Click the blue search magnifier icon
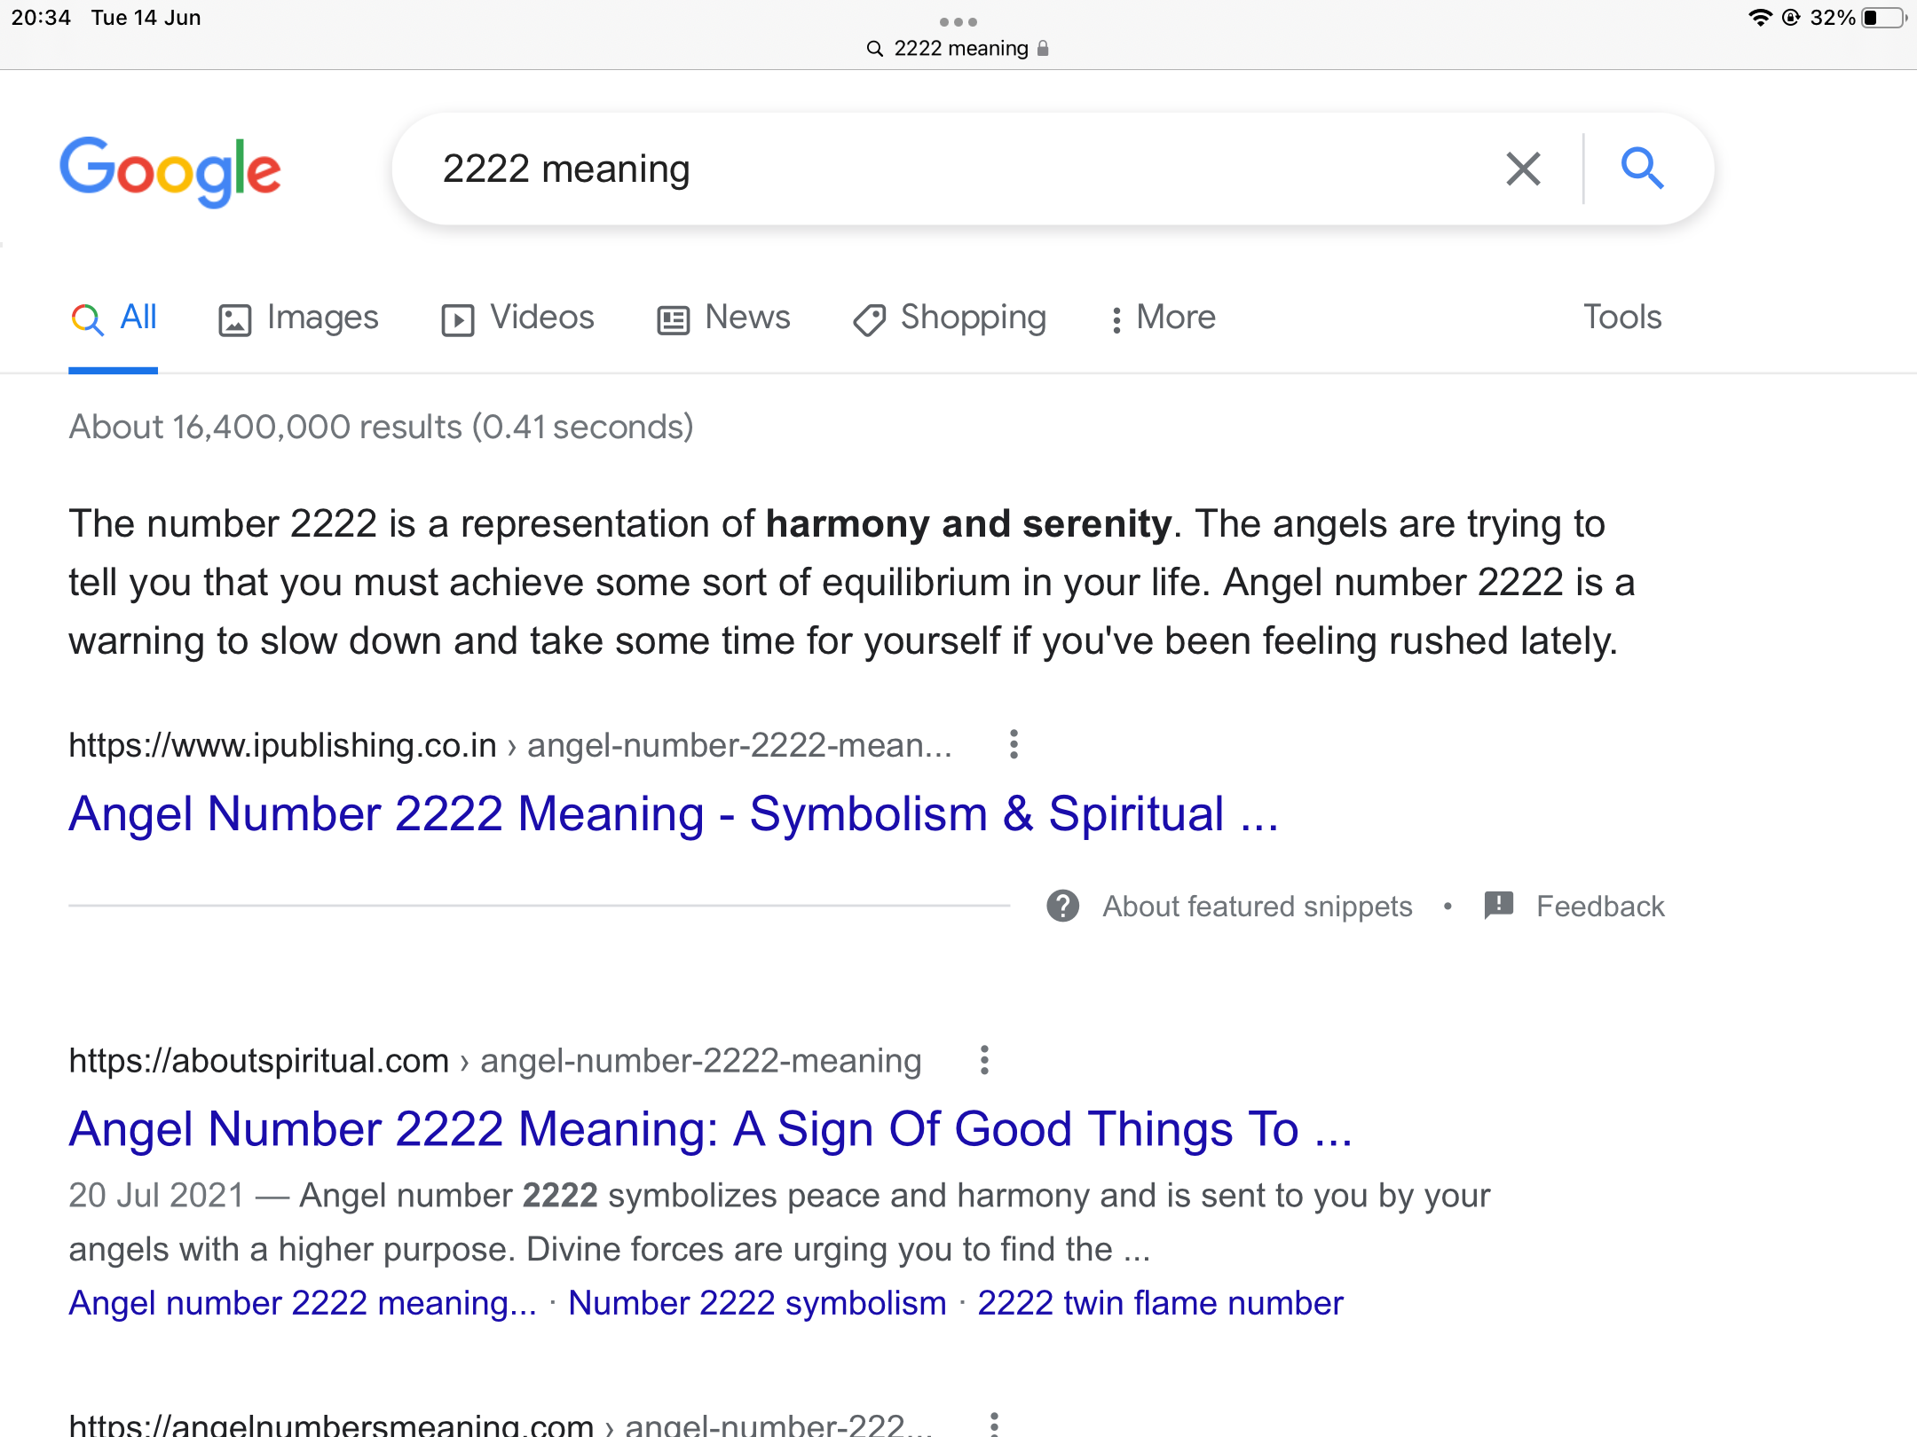The width and height of the screenshot is (1917, 1437). tap(1642, 169)
